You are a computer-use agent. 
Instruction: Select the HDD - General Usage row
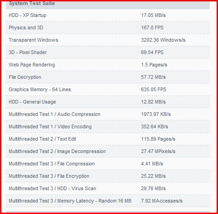[108, 102]
